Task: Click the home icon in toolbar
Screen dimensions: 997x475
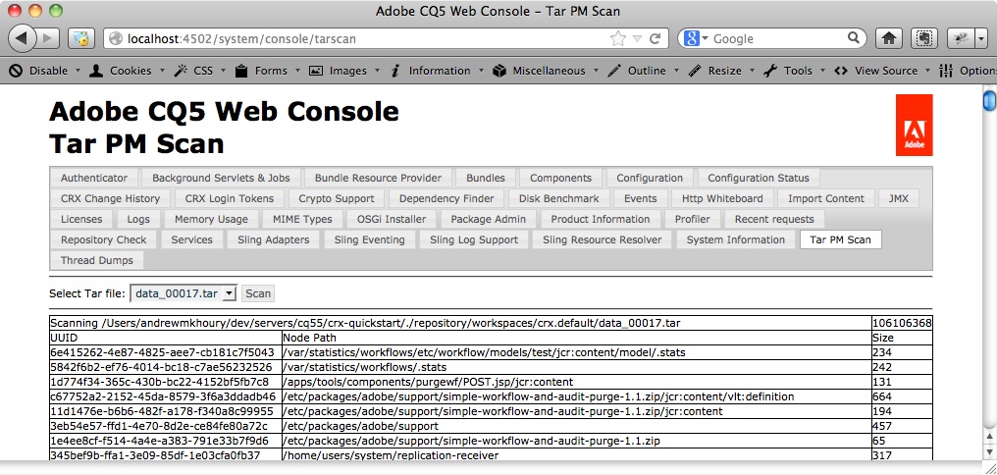Action: (889, 38)
